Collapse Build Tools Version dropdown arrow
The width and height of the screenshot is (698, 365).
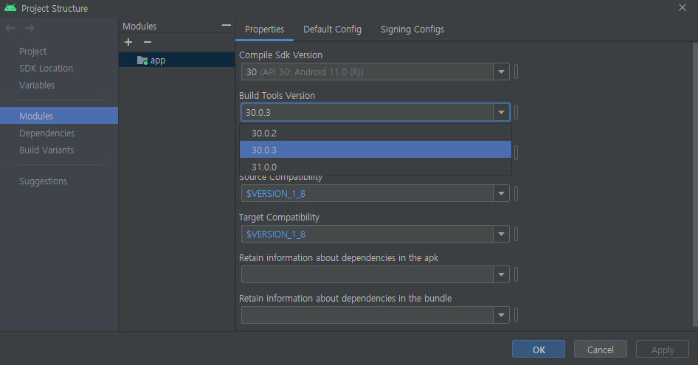click(x=501, y=112)
